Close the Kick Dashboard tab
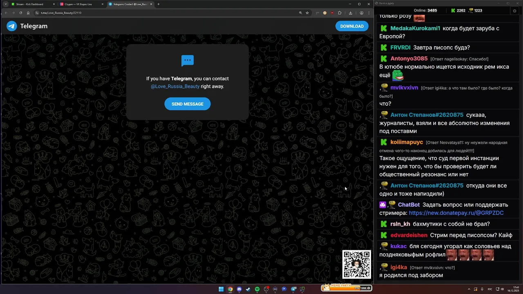Screen dimensions: 523x294 pyautogui.click(x=53, y=4)
